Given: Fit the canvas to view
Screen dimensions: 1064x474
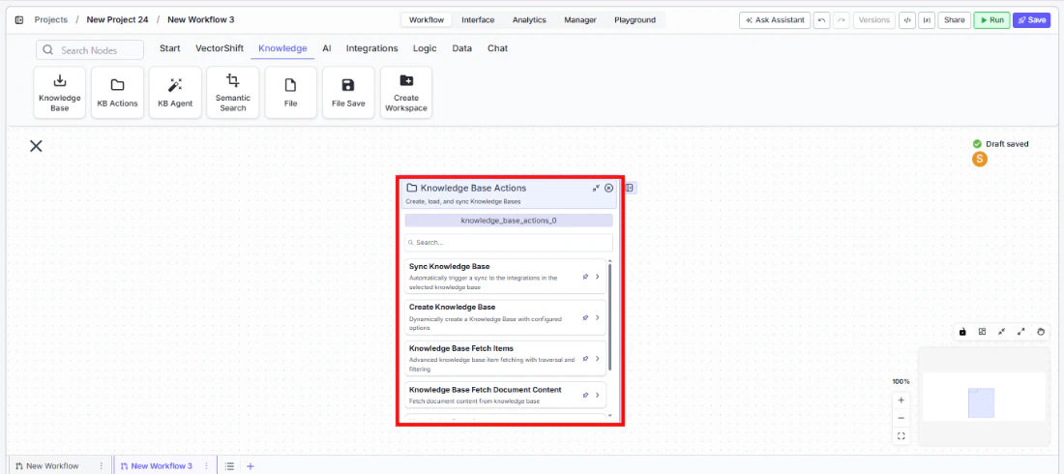Looking at the screenshot, I should click(901, 436).
